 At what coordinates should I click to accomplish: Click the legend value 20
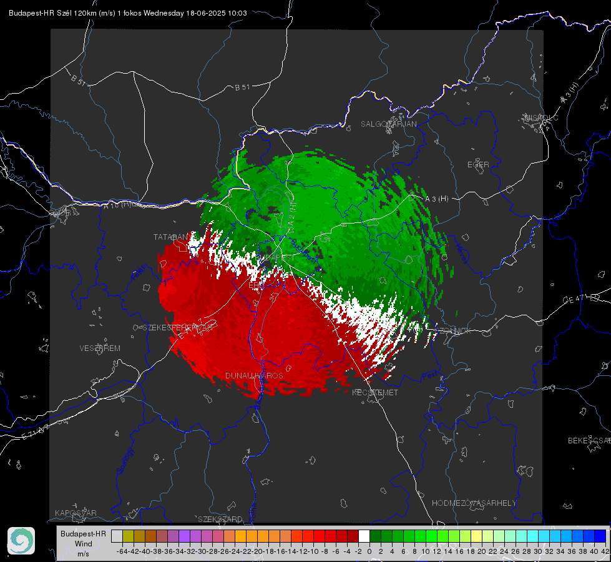tap(482, 551)
